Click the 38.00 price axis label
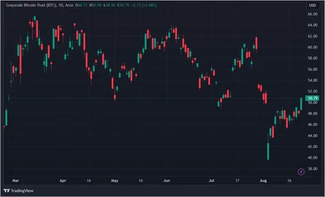 (x=312, y=169)
